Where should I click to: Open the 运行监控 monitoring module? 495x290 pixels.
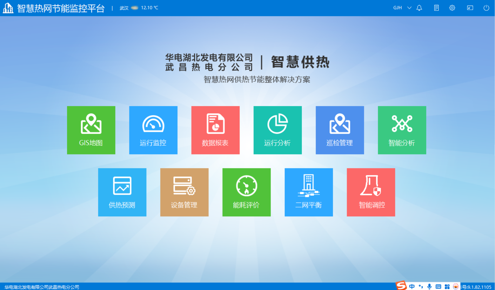point(153,130)
